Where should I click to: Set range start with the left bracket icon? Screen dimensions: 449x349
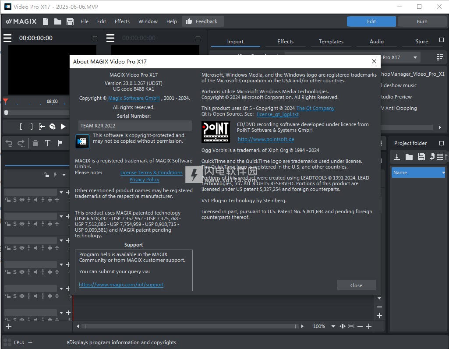[21, 127]
